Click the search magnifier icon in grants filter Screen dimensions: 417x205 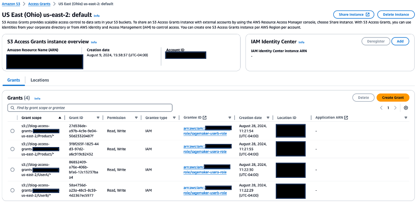[x=12, y=108]
